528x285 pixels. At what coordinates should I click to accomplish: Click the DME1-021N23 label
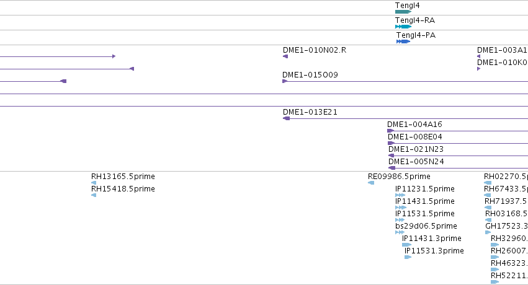[416, 149]
